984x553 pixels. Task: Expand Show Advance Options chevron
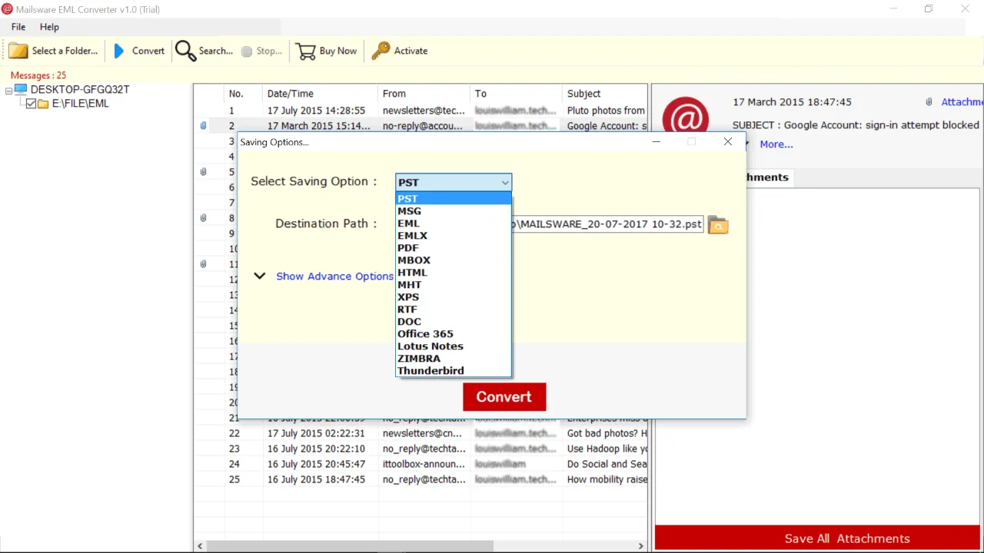[260, 276]
